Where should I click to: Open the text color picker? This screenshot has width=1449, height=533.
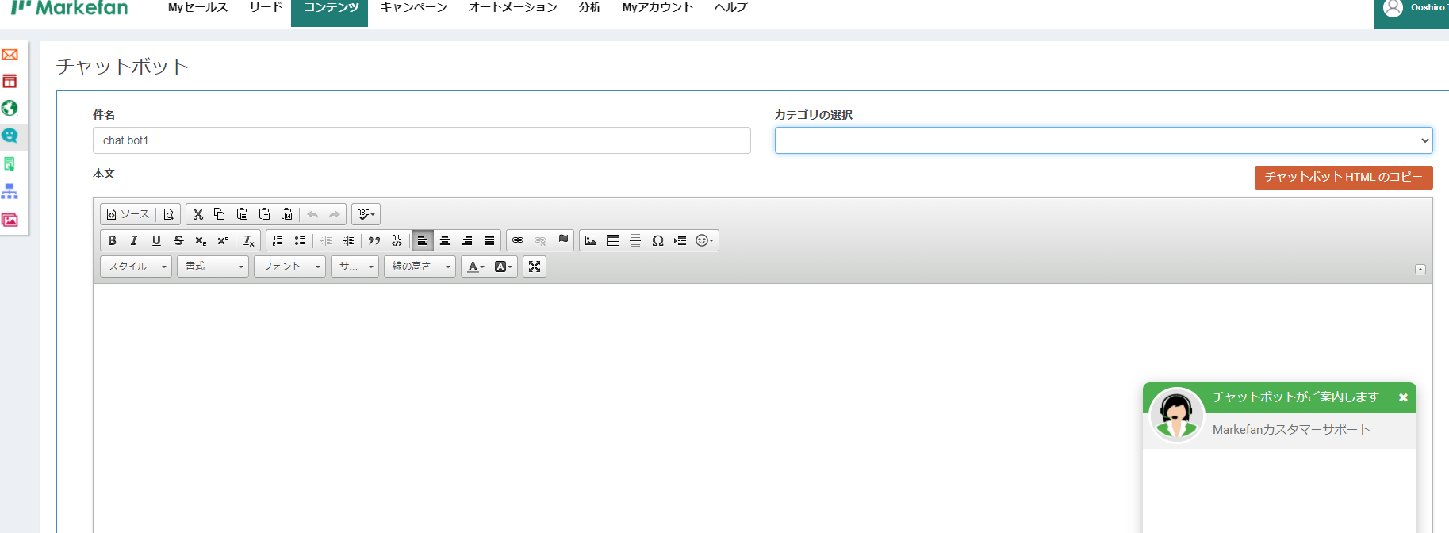tap(476, 266)
